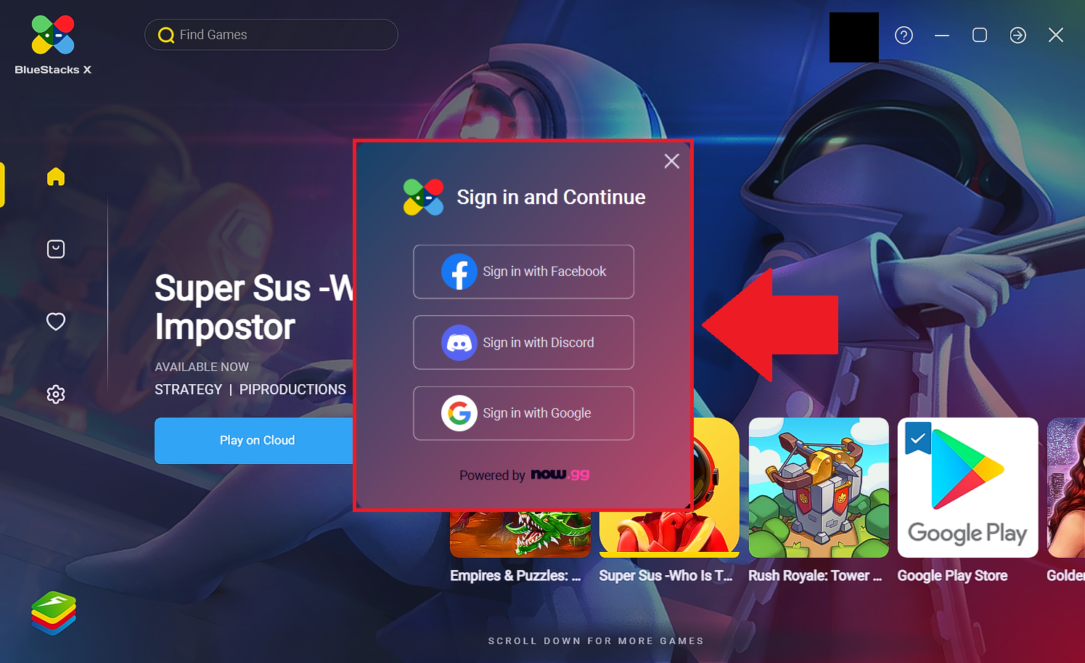The height and width of the screenshot is (663, 1085).
Task: Click the AVAILABLE NOW text
Action: tap(202, 367)
